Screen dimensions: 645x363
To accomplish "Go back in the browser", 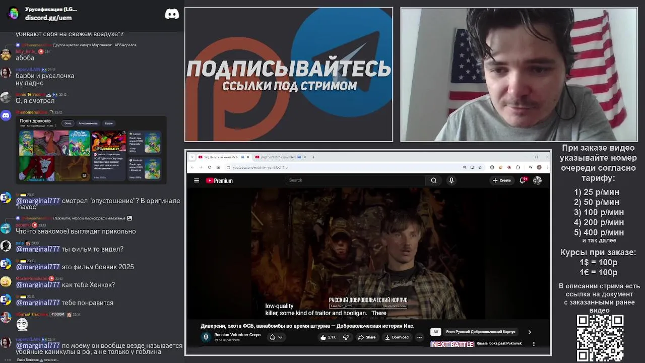I will (x=192, y=167).
